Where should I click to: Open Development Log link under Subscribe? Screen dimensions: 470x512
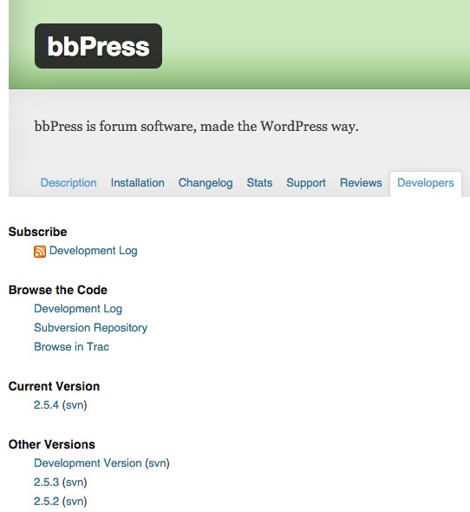[x=94, y=251]
